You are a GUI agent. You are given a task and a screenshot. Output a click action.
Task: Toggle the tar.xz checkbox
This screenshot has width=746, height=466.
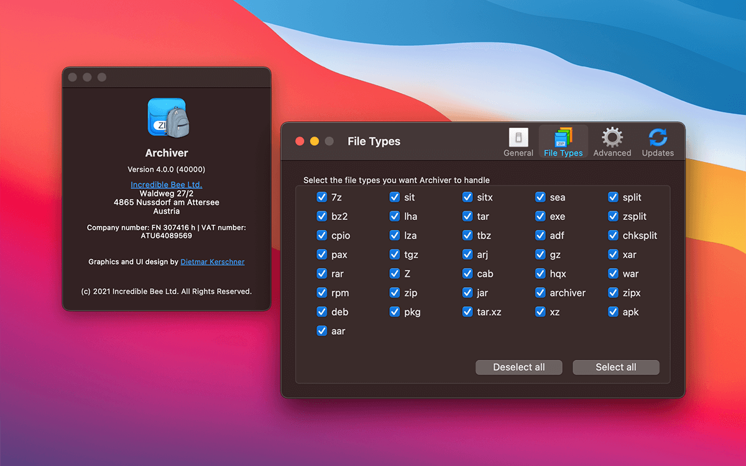point(467,312)
